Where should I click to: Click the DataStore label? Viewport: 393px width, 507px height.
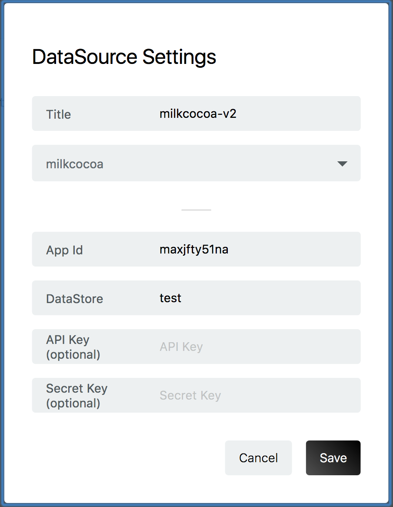[x=74, y=299]
